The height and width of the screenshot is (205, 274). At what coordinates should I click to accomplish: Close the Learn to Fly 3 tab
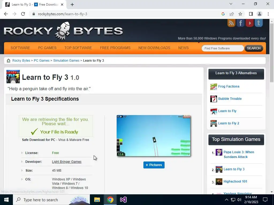[x=62, y=5]
